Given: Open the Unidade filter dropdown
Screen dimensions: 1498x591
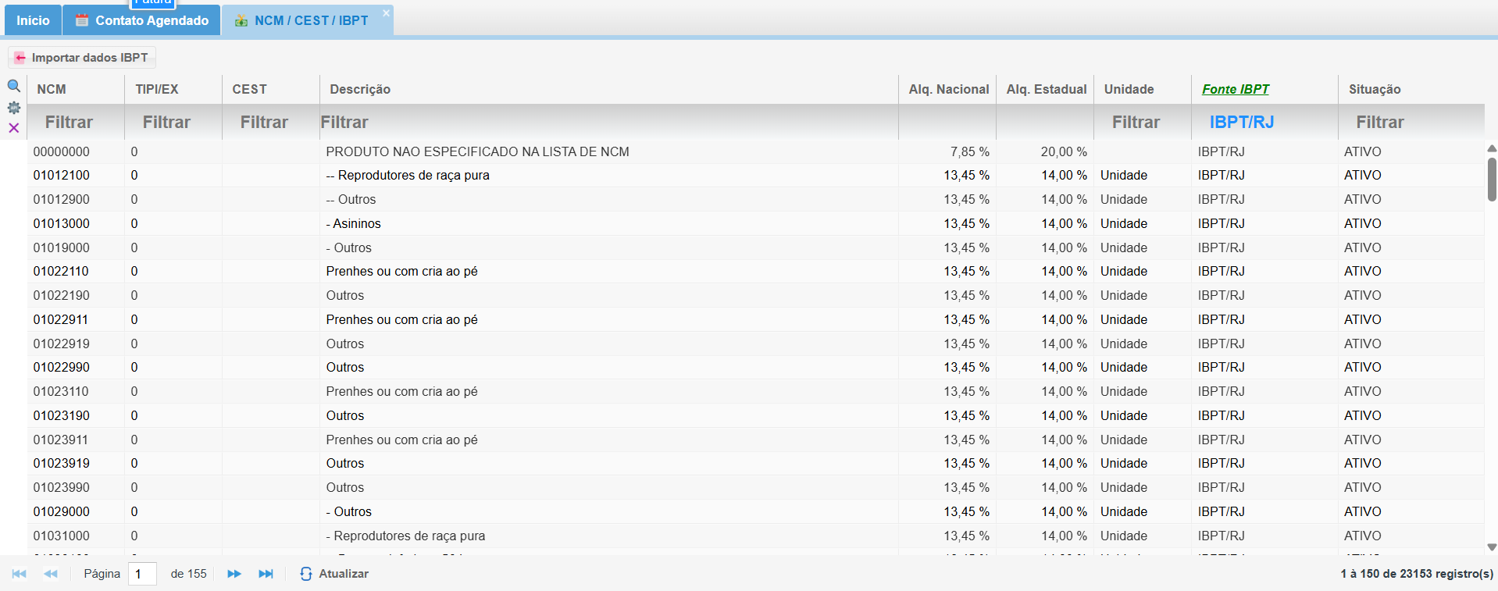Looking at the screenshot, I should pos(1136,123).
